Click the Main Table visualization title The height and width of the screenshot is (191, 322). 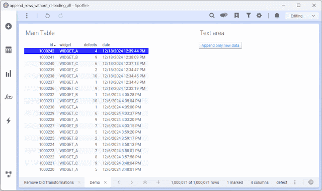click(x=40, y=33)
